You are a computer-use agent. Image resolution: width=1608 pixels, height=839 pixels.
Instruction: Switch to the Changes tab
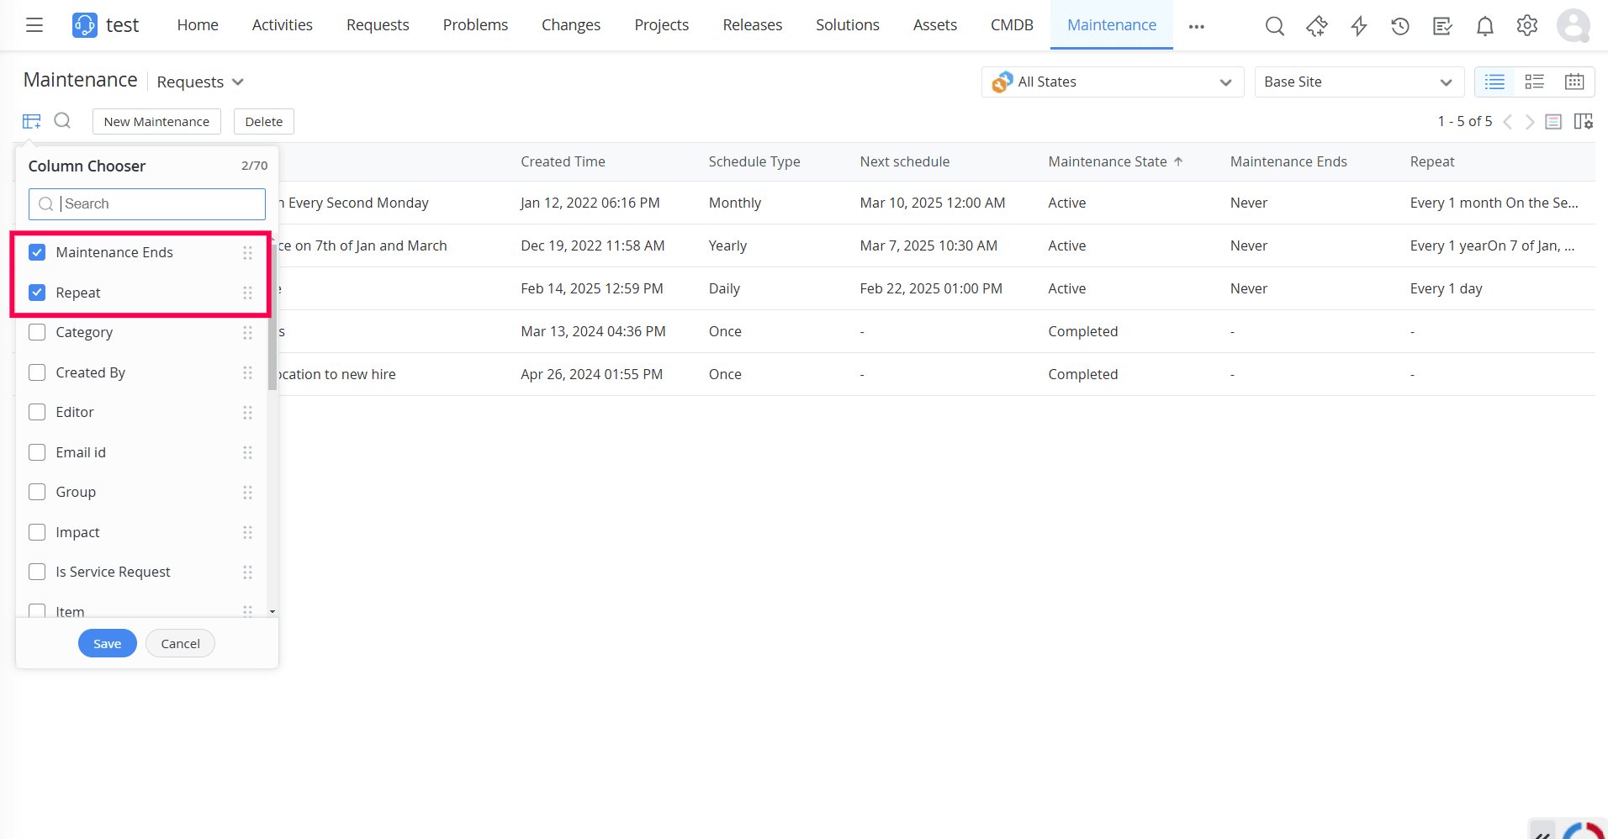pos(570,25)
